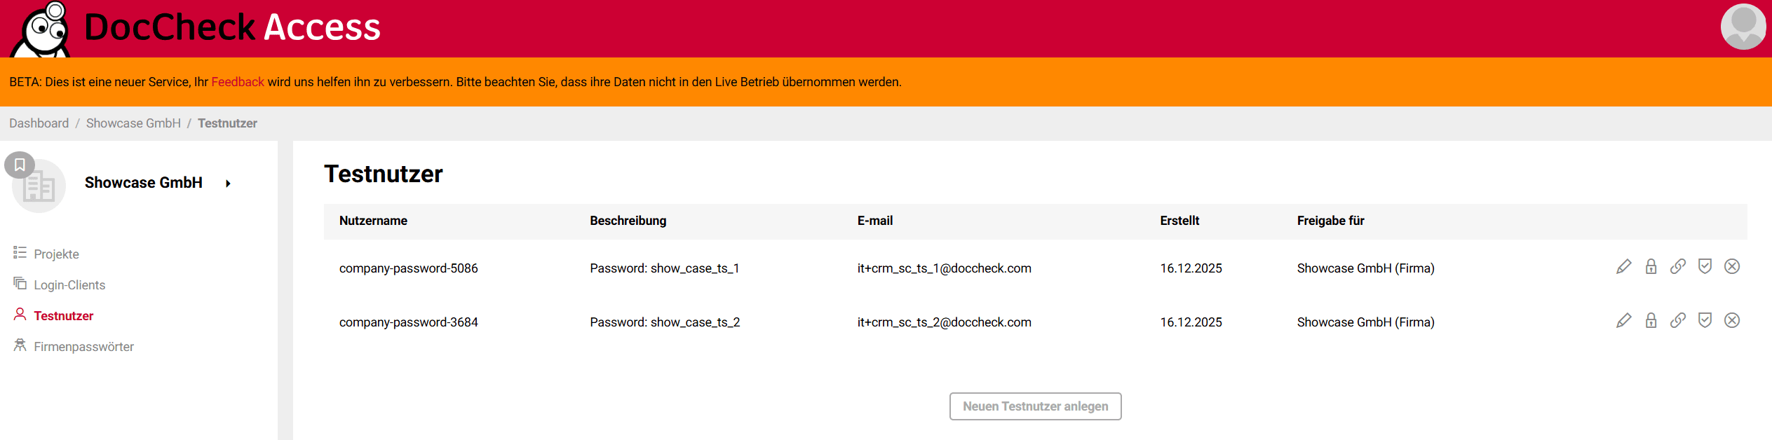This screenshot has height=440, width=1772.
Task: Click the bookmark icon on company logo
Action: click(20, 165)
